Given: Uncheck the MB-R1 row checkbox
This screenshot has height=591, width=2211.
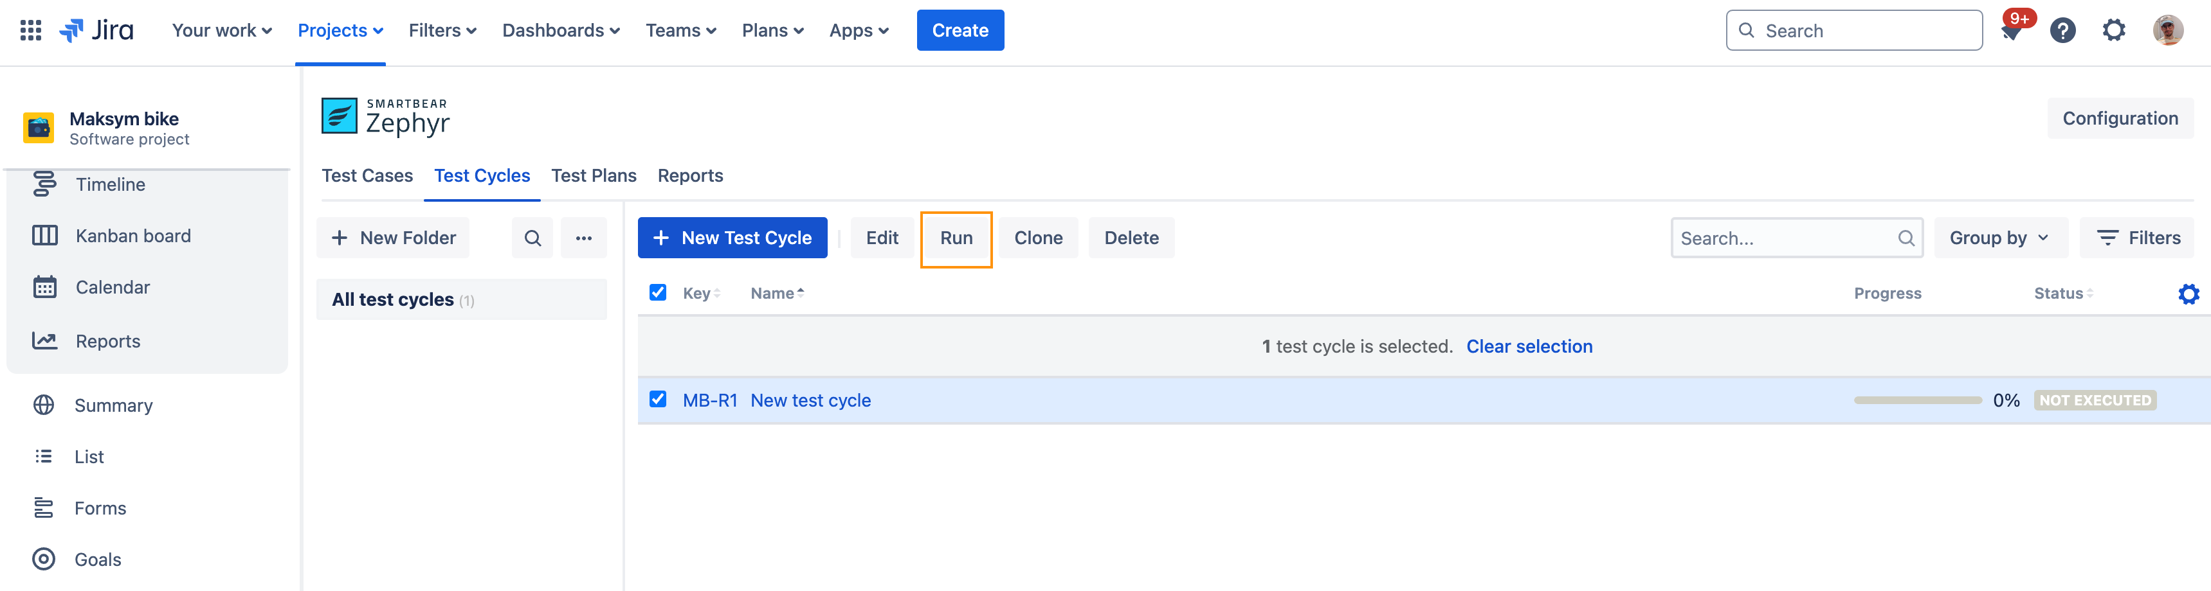Looking at the screenshot, I should [x=657, y=400].
